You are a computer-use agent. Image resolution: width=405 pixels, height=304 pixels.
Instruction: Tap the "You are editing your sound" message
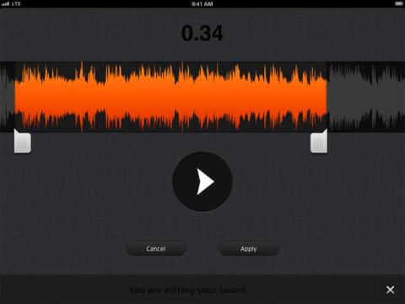coord(187,290)
